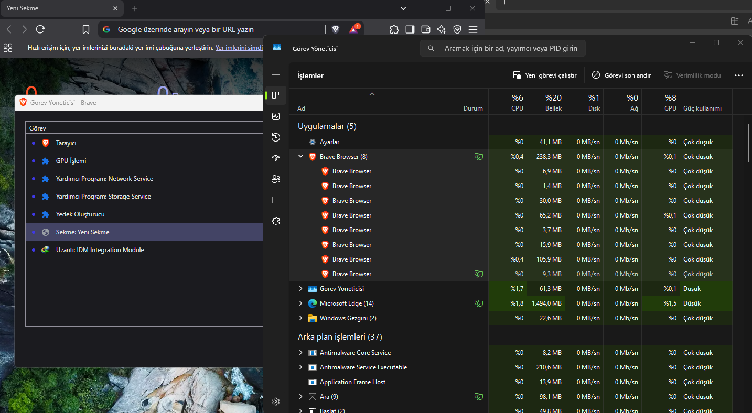The height and width of the screenshot is (413, 752).
Task: Expand the Ara (9) process group
Action: [301, 396]
